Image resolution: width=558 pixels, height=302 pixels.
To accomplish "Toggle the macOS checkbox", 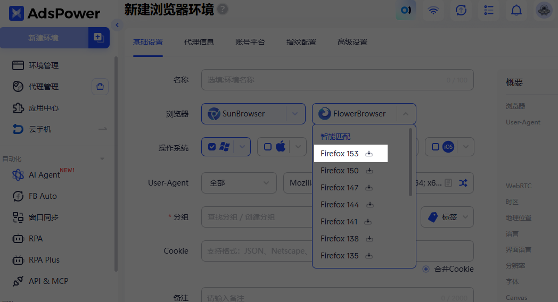I will 268,147.
